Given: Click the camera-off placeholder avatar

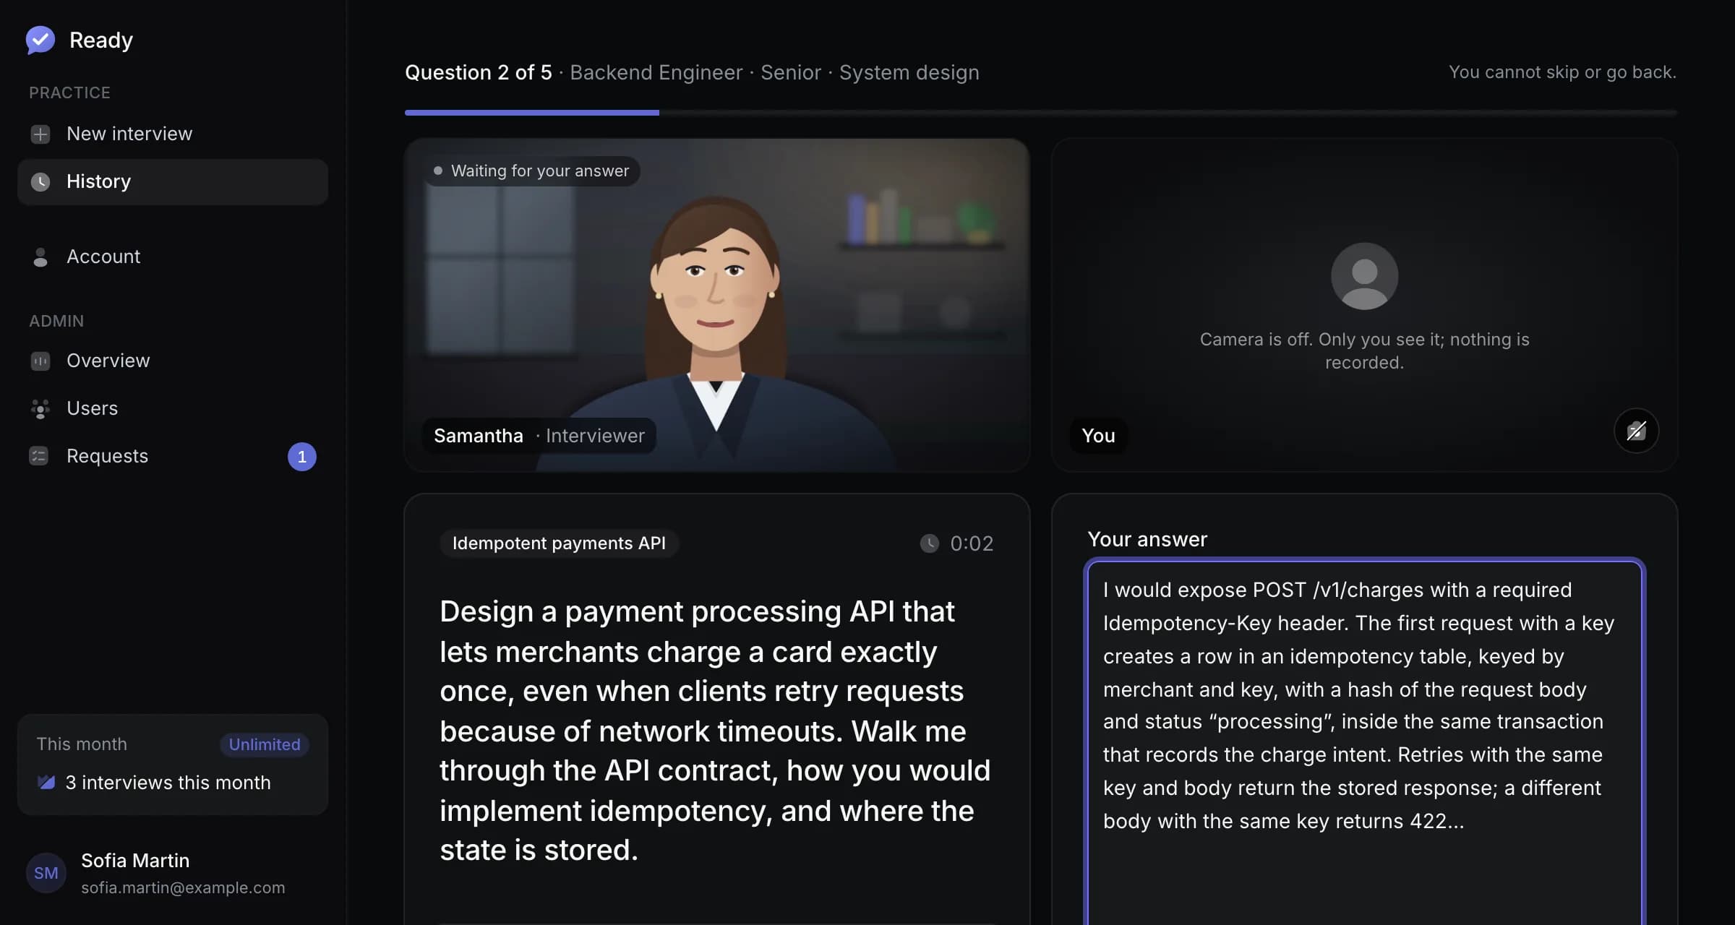Looking at the screenshot, I should (1365, 276).
